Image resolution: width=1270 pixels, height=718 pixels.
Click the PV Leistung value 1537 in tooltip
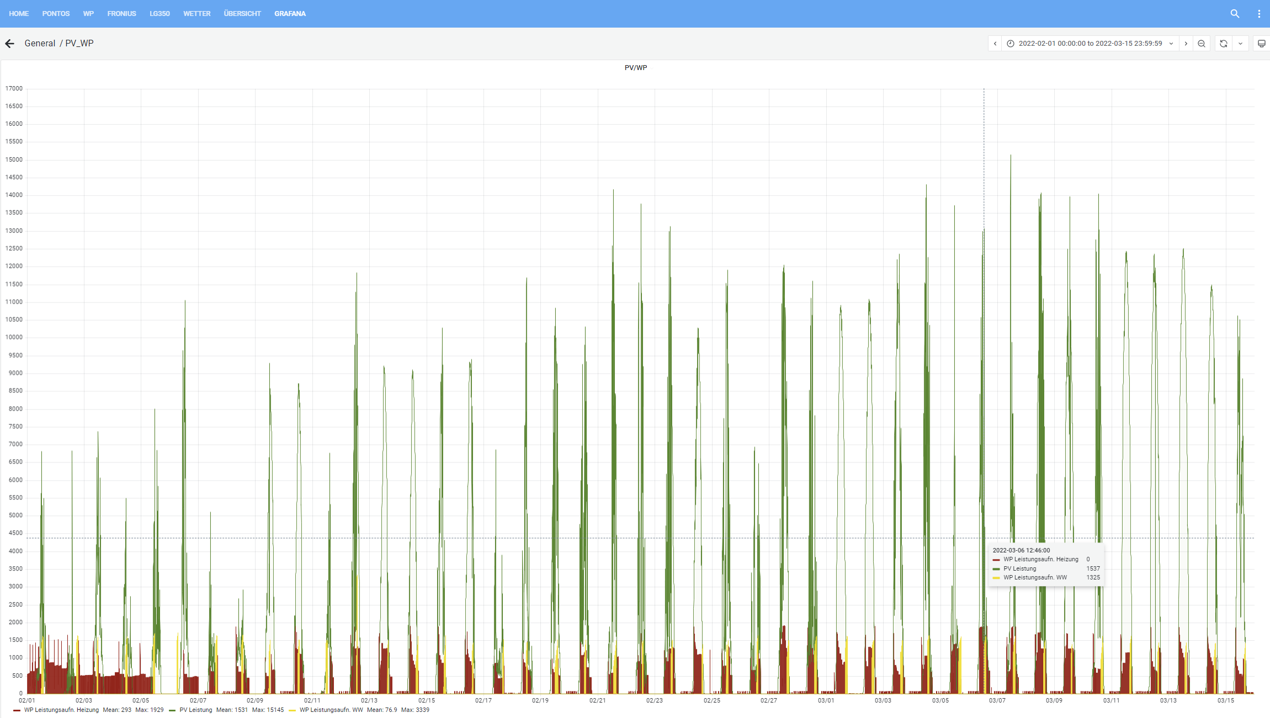pos(1093,569)
